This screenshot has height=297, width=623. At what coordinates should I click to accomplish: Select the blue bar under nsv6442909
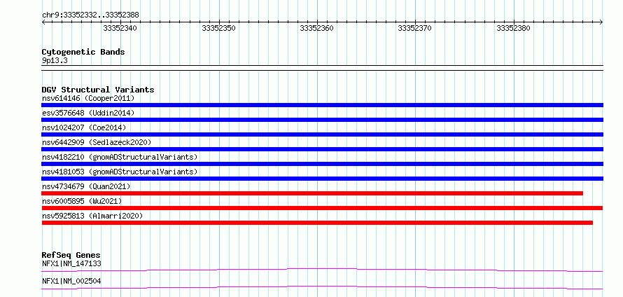(322, 149)
